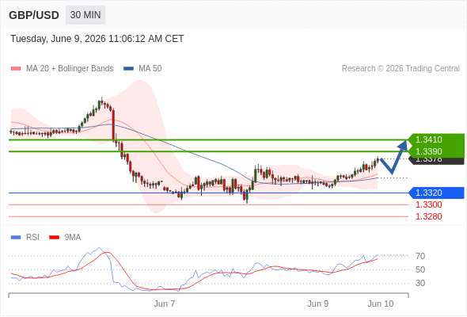Click the Jun 10 date axis marker
The height and width of the screenshot is (317, 467).
(x=381, y=304)
